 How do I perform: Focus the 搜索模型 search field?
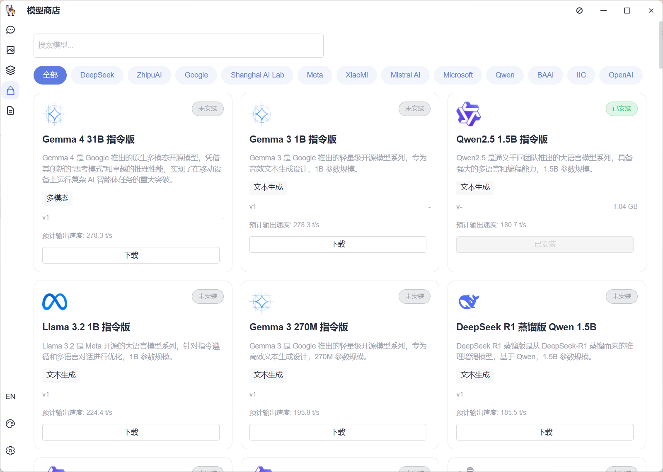point(179,46)
